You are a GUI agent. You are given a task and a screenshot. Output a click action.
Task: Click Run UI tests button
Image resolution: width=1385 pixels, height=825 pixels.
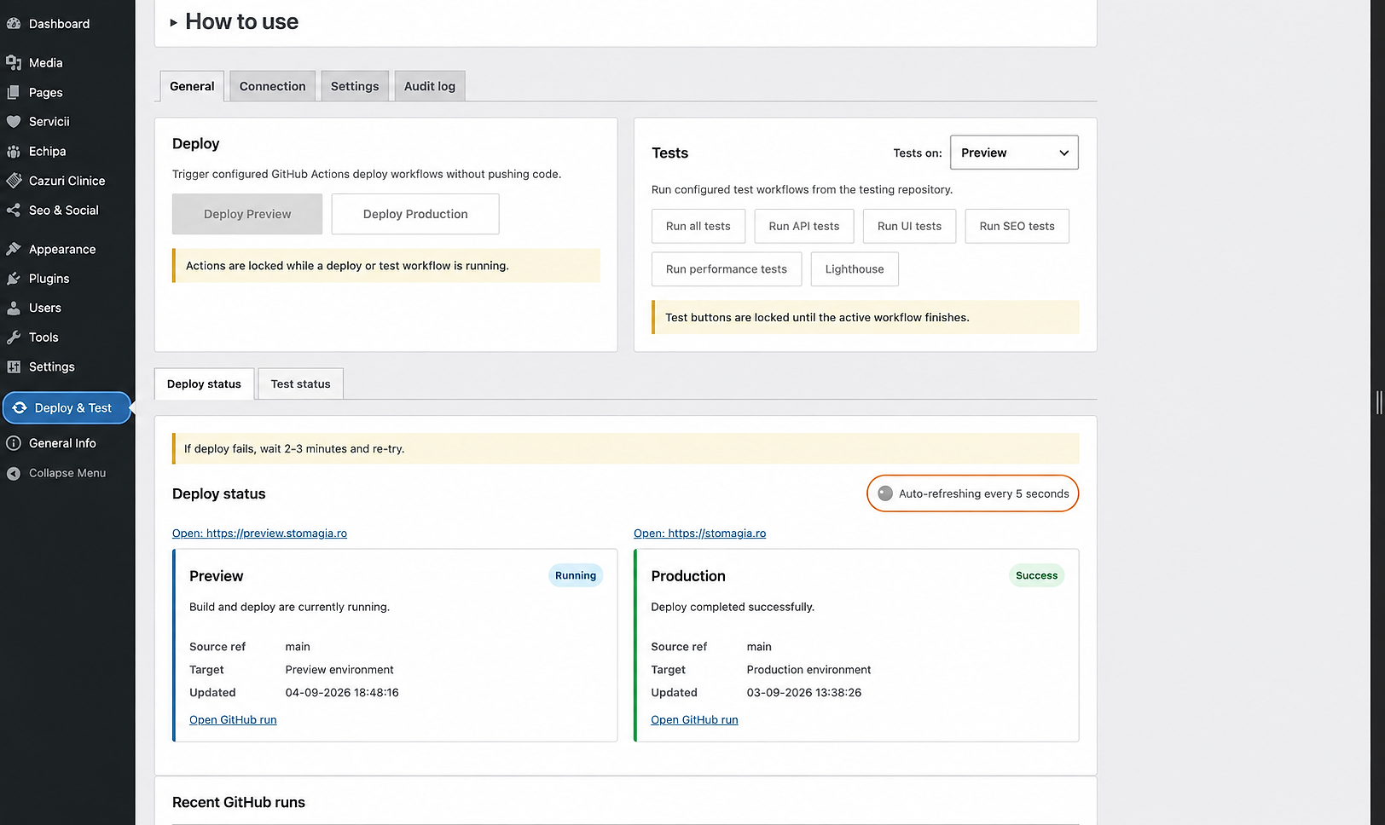pyautogui.click(x=909, y=226)
